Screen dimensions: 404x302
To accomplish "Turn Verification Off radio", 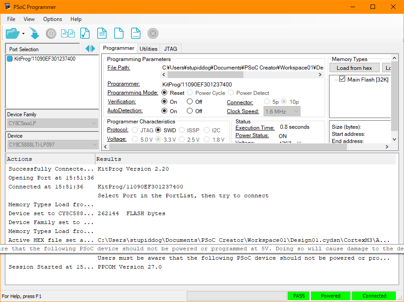I will click(x=190, y=102).
